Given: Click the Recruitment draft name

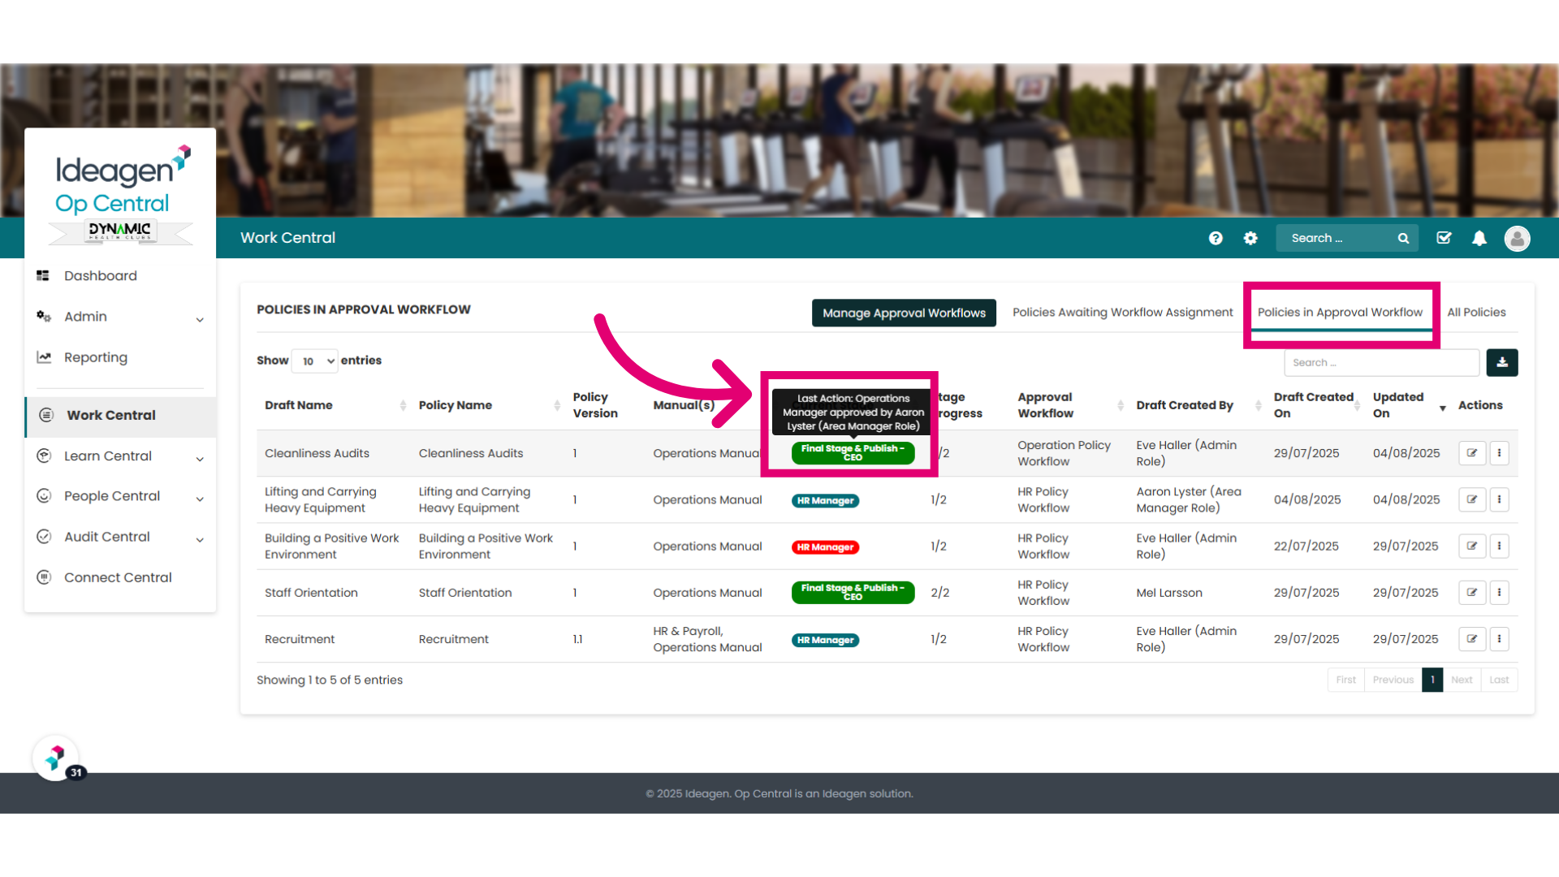Looking at the screenshot, I should pyautogui.click(x=300, y=639).
